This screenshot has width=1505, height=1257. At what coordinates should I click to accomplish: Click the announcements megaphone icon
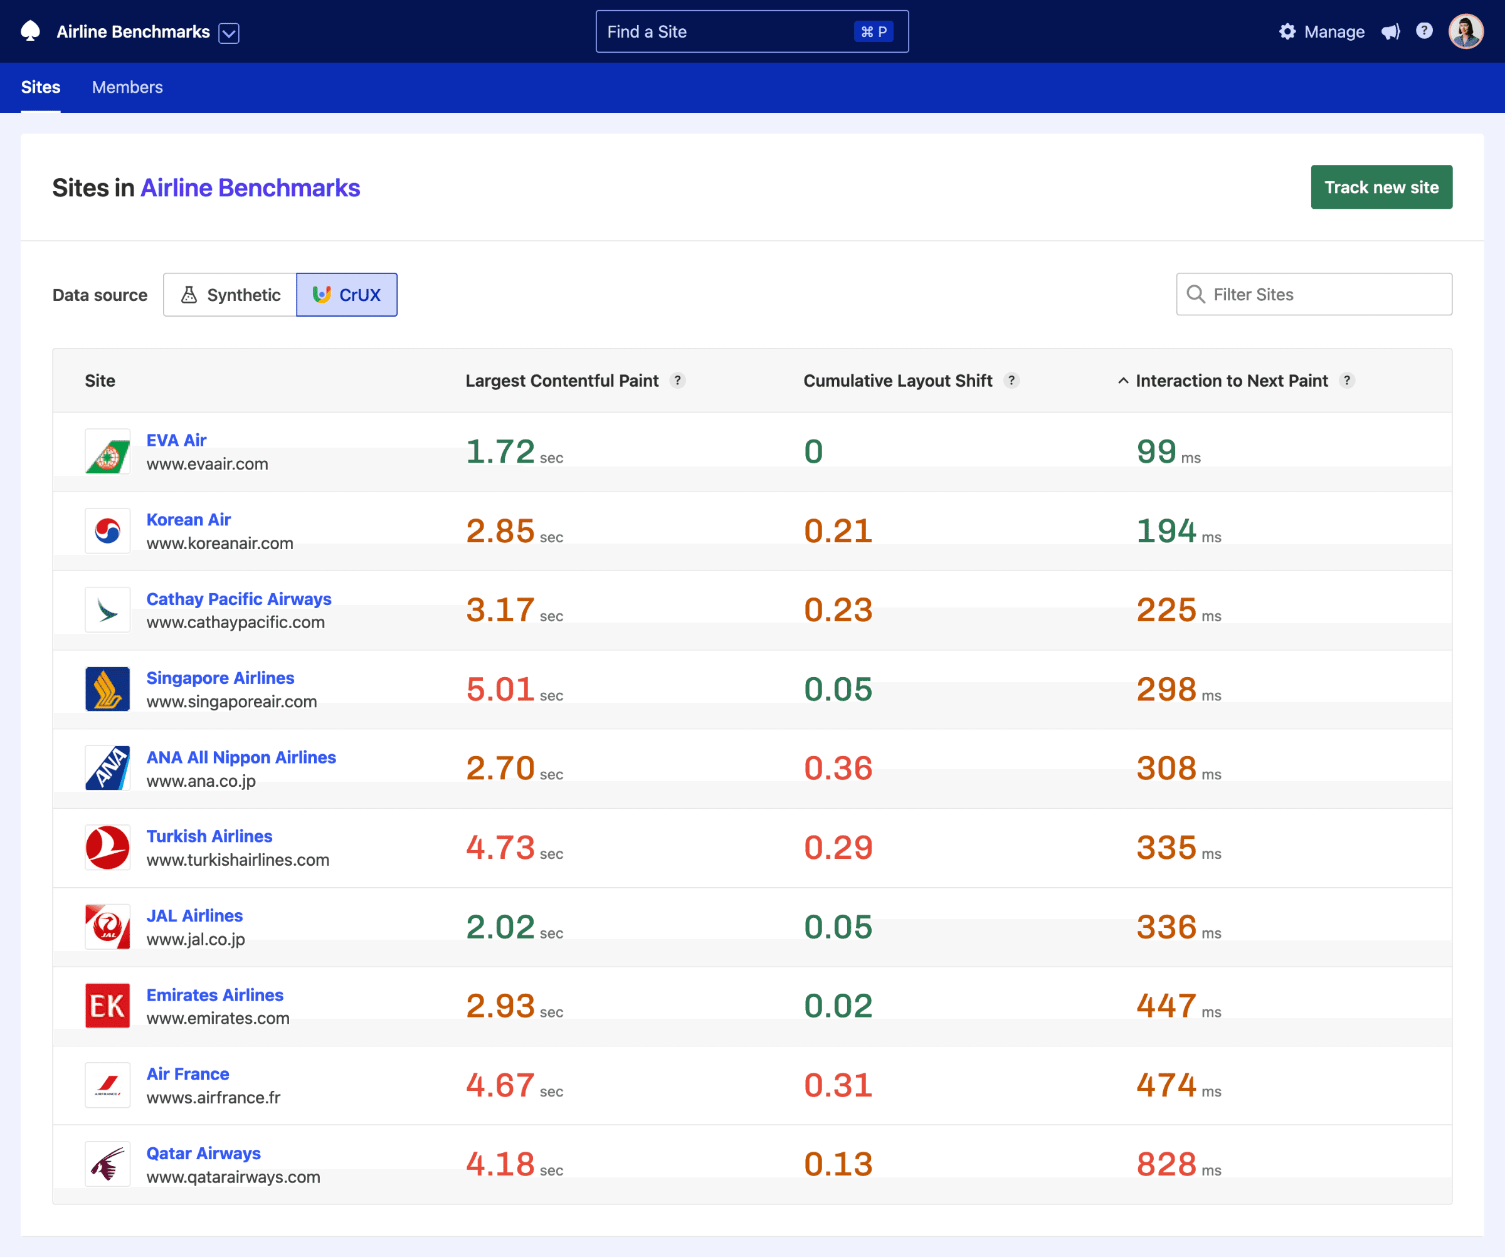tap(1390, 31)
